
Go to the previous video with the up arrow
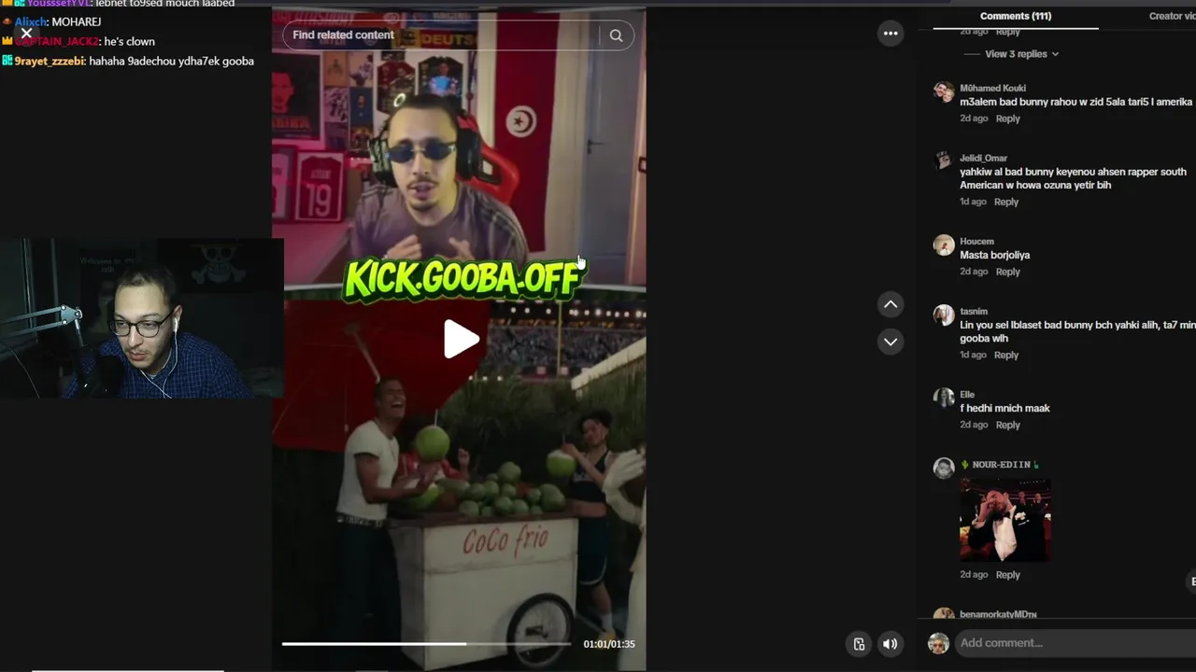pyautogui.click(x=890, y=304)
